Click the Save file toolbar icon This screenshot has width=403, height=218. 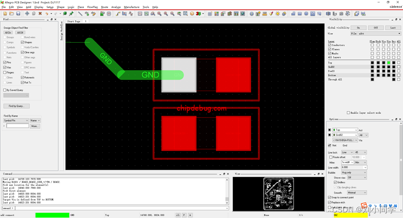[18, 13]
